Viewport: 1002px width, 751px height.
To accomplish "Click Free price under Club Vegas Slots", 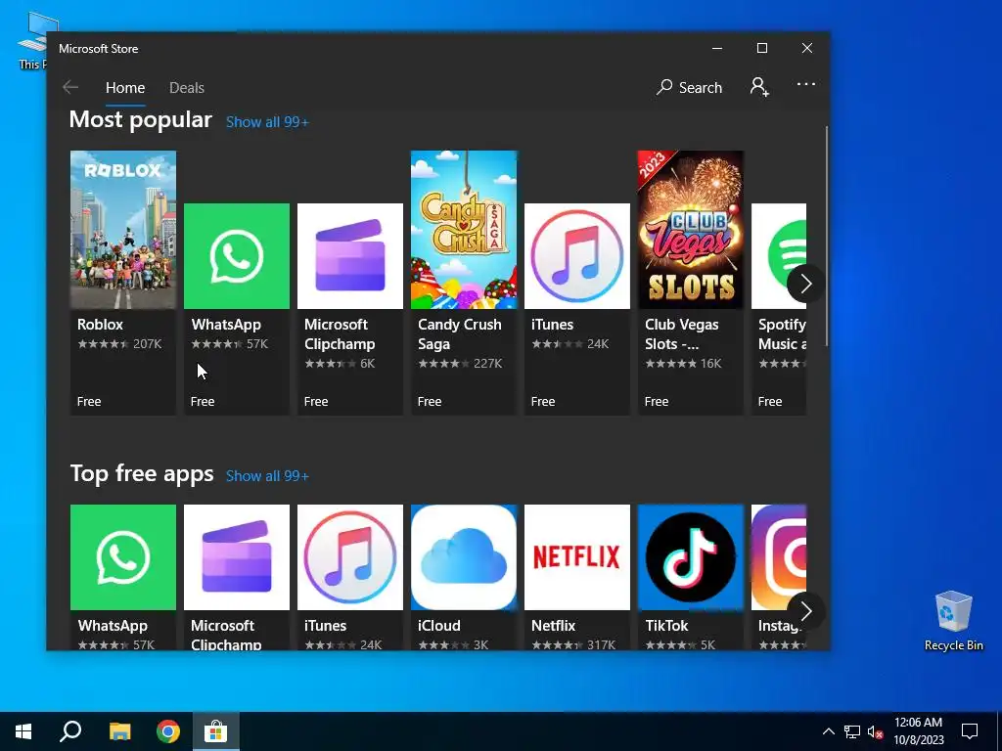I will pyautogui.click(x=657, y=402).
